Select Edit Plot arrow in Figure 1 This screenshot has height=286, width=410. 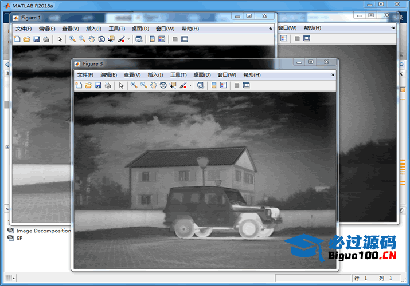tap(60, 39)
